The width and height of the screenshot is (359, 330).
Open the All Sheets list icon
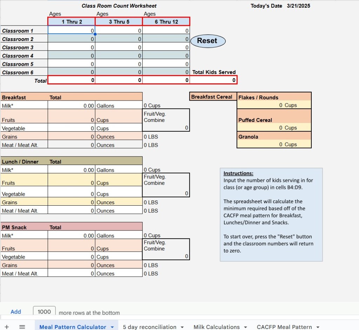tap(22, 327)
